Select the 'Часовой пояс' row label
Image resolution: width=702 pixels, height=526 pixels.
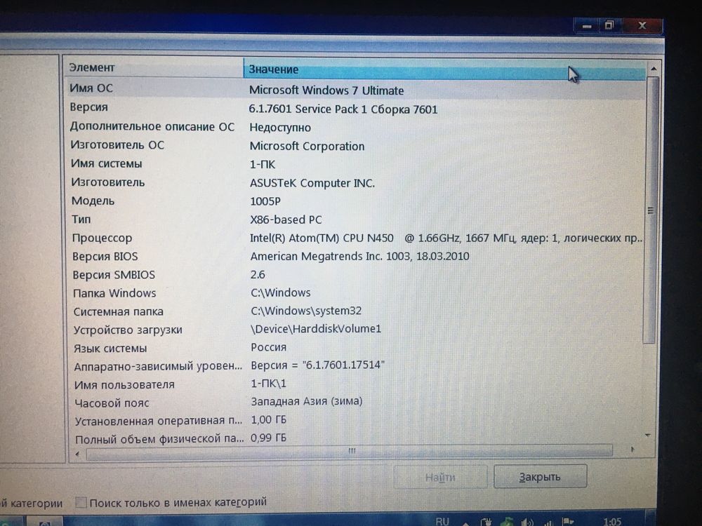point(112,403)
